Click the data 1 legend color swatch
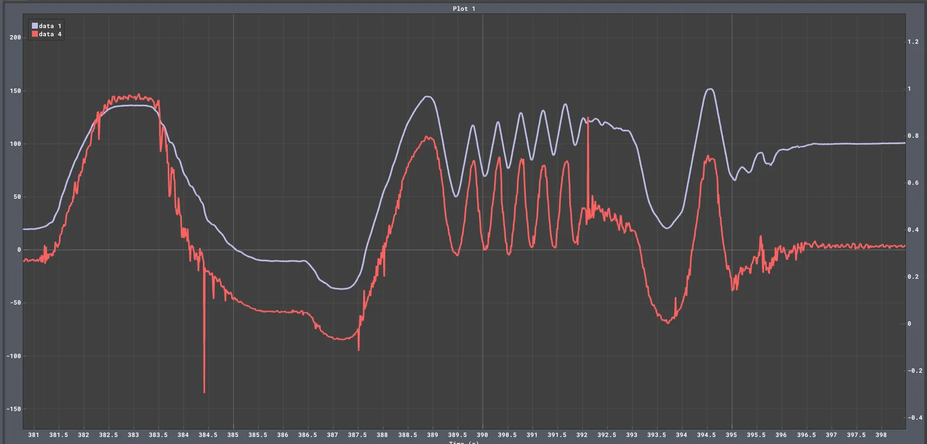This screenshot has width=927, height=444. [x=35, y=26]
